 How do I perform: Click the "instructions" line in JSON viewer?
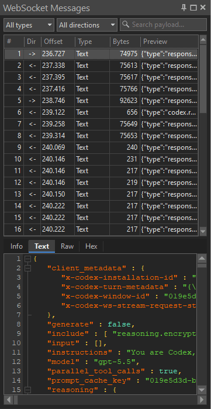[x=122, y=352]
